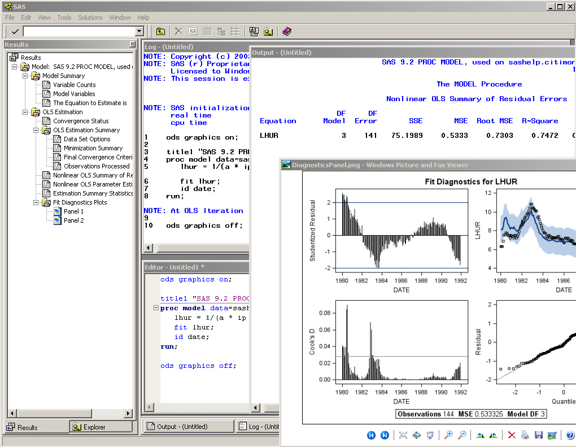576x447 pixels.
Task: Select Estimation Summary Statistics tree item
Action: pyautogui.click(x=93, y=193)
